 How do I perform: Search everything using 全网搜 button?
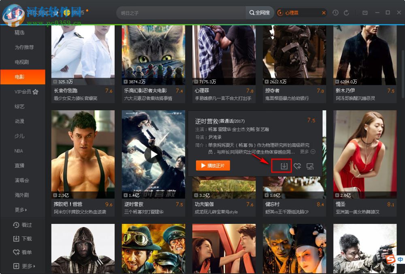coord(260,13)
